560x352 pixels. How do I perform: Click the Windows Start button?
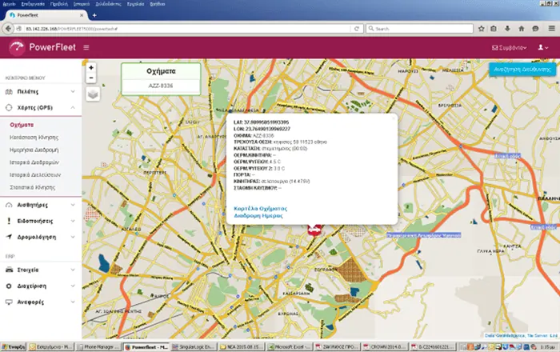pos(14,346)
